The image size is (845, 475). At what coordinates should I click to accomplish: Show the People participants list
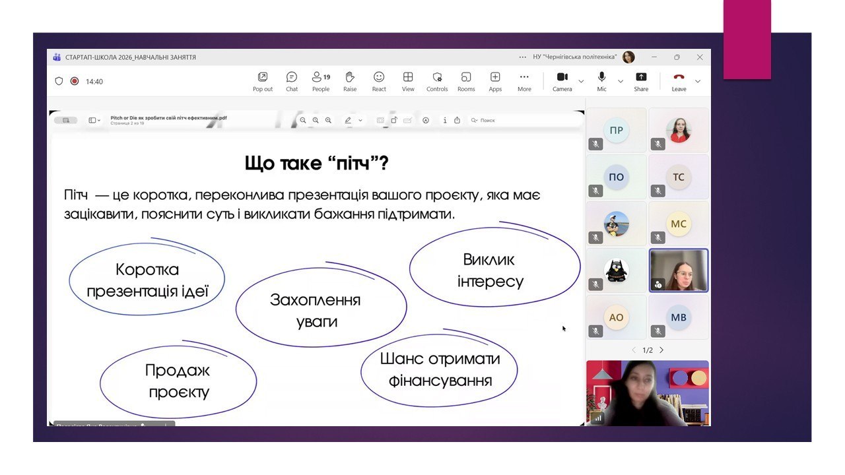[321, 81]
